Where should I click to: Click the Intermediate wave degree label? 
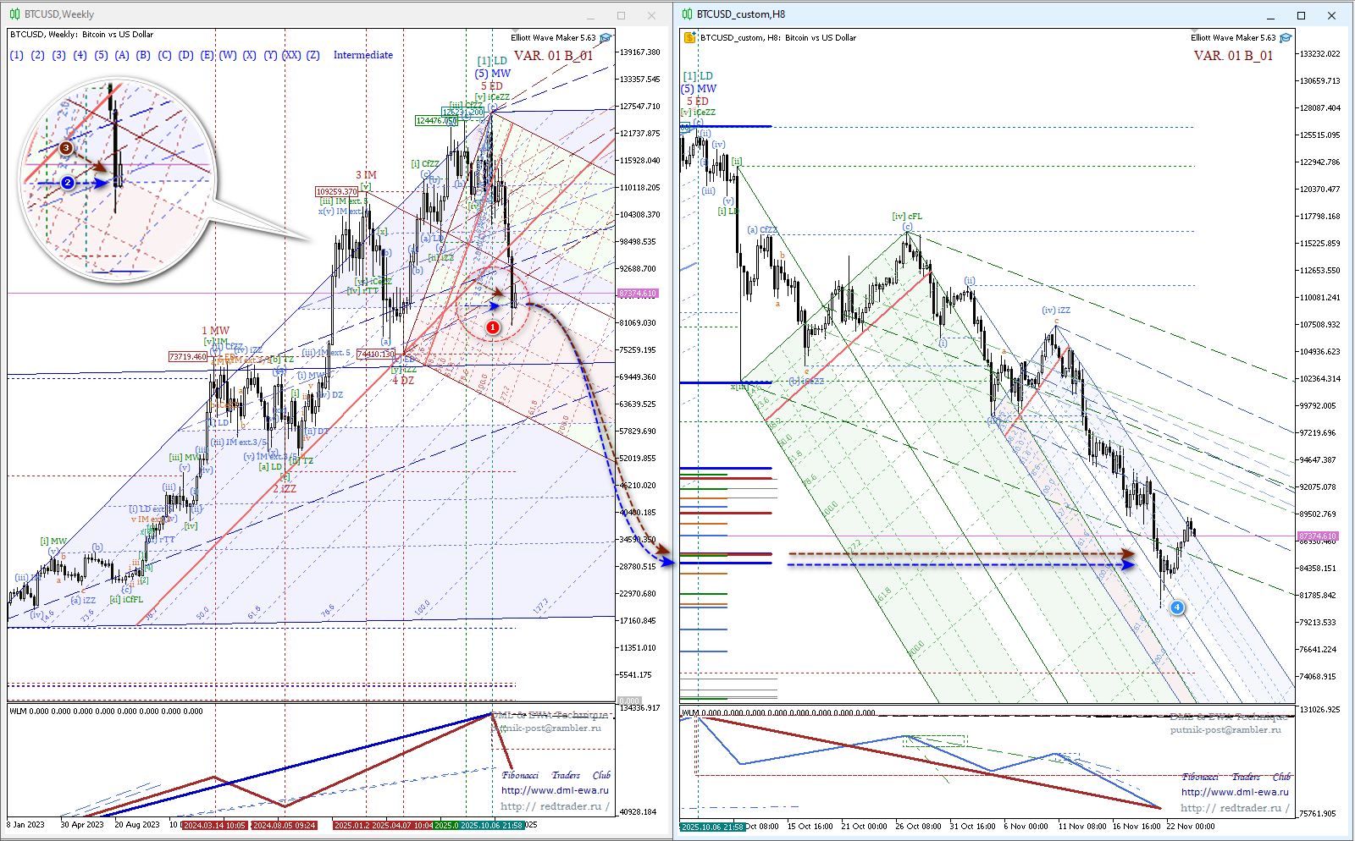click(x=362, y=55)
